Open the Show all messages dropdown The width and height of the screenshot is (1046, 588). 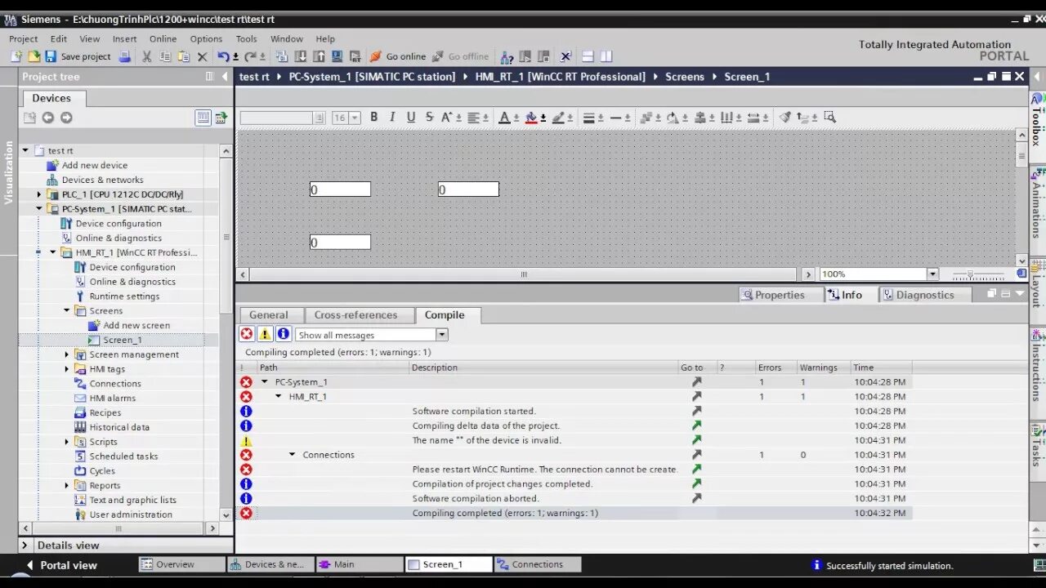(441, 335)
